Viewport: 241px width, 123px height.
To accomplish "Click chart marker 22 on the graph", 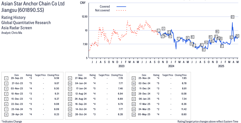I will tap(231, 37).
